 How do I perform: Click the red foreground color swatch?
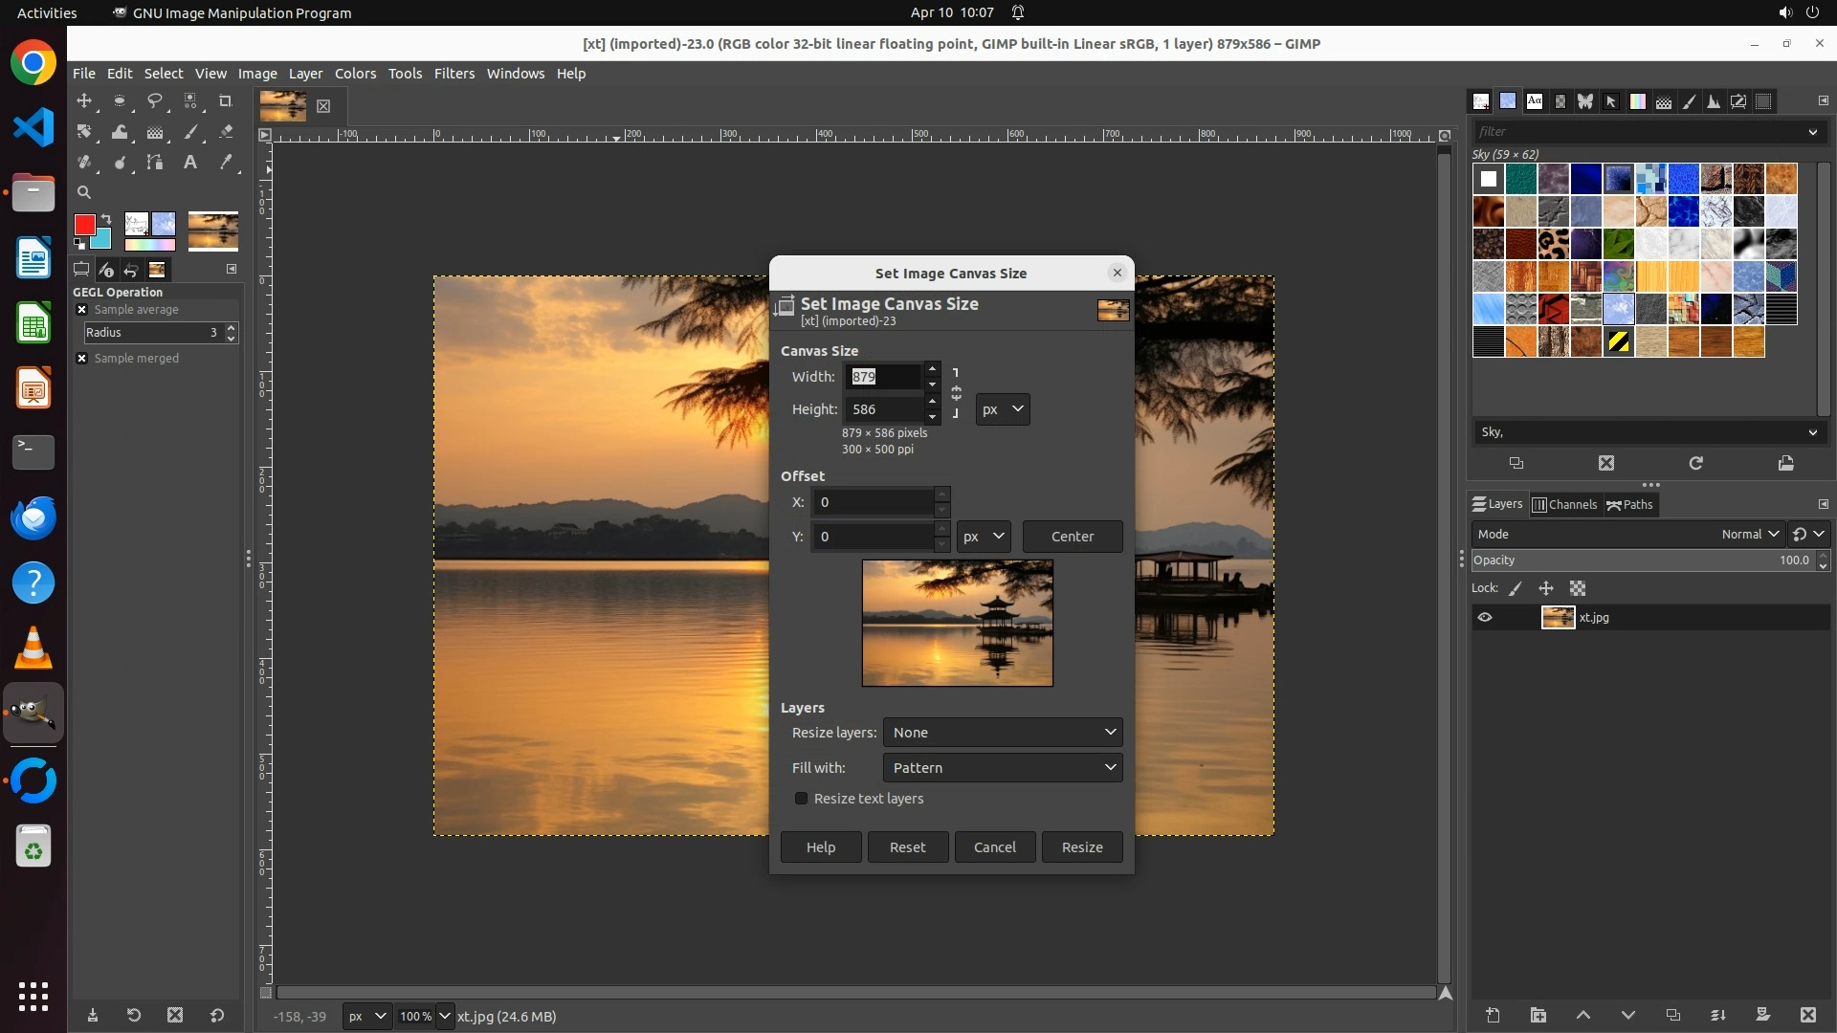click(x=84, y=224)
